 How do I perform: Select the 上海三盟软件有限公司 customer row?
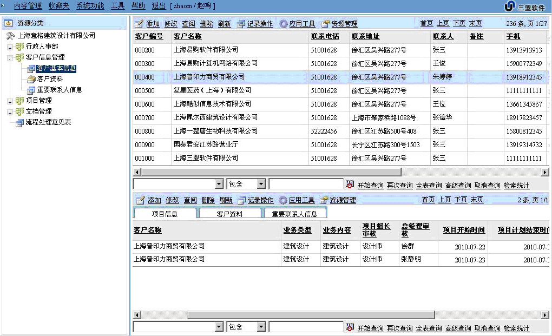[x=206, y=158]
